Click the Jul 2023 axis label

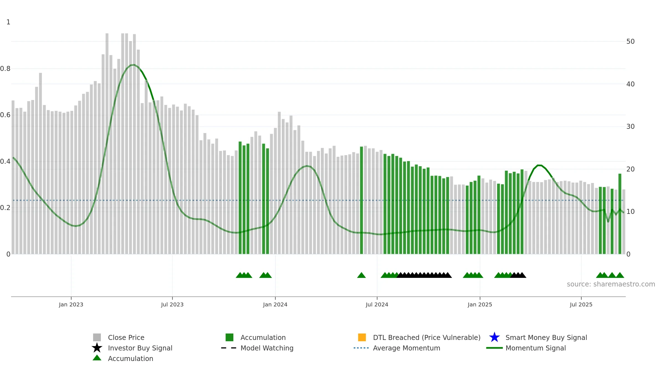pyautogui.click(x=172, y=304)
